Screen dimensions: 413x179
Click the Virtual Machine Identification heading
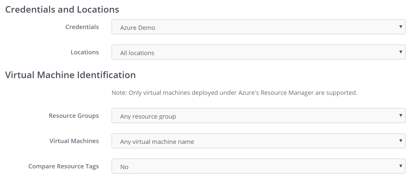[70, 75]
